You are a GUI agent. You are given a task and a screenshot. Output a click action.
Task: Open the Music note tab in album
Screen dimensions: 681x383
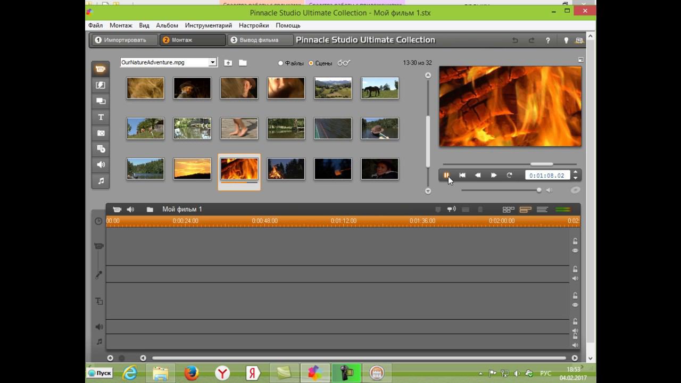pos(101,181)
